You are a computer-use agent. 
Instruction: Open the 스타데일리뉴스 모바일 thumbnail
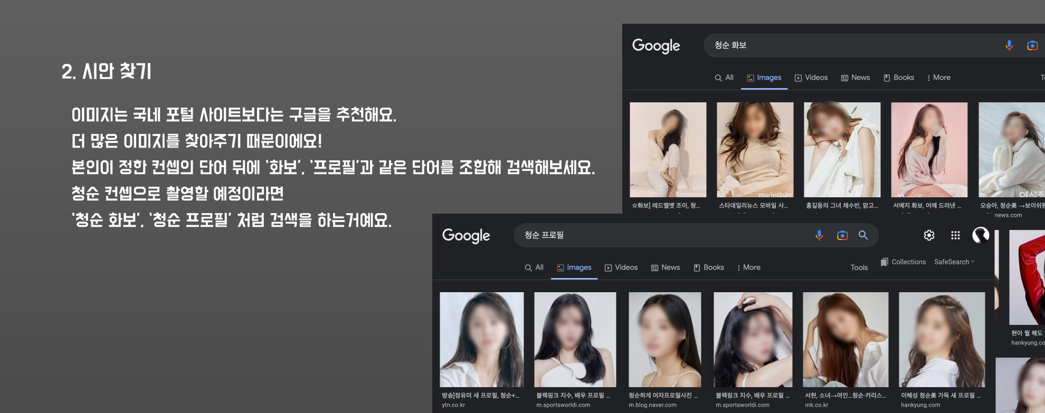pyautogui.click(x=755, y=150)
